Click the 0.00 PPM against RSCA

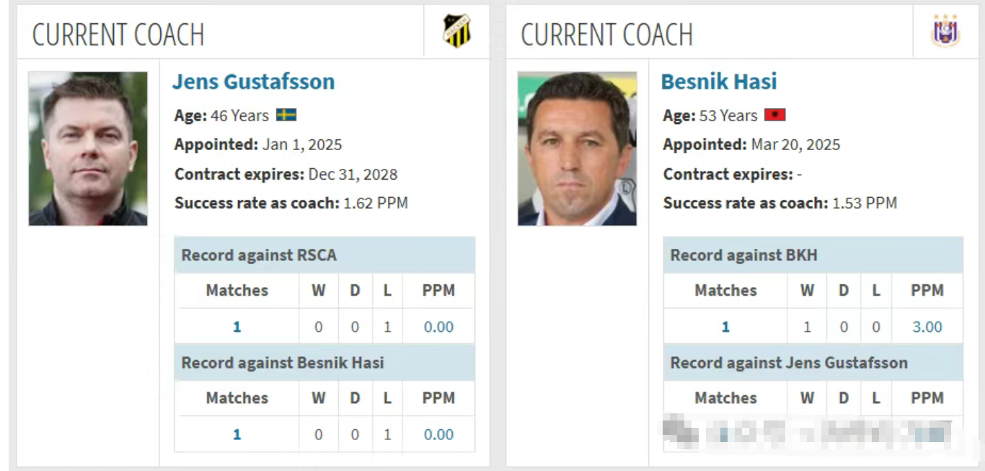[x=438, y=327]
